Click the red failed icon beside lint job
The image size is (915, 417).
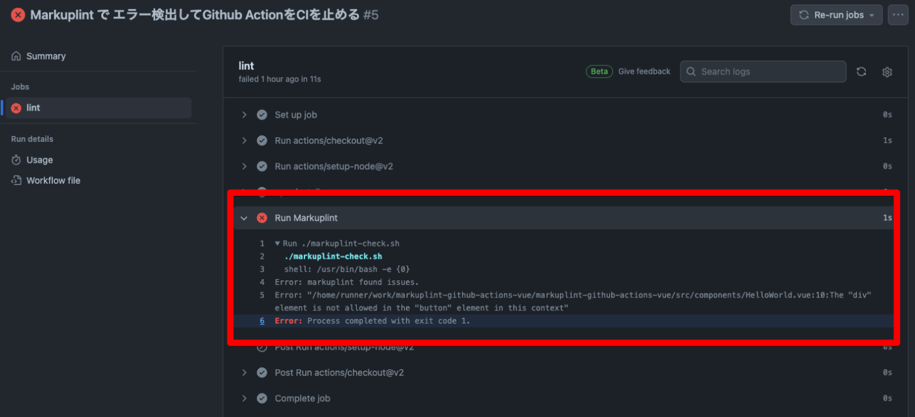[x=16, y=108]
